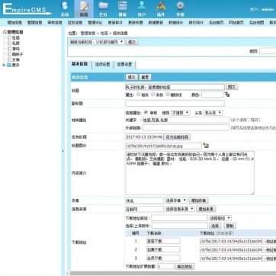Open the 管理评论 submenu item
The height and width of the screenshot is (276, 276).
95,23
